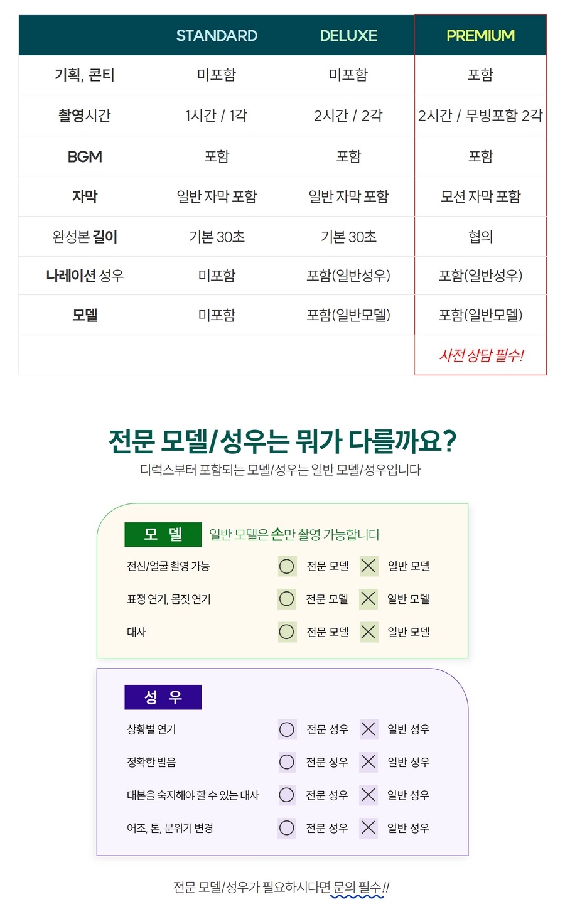
Task: Click the red 사전 상담 필수! text
Action: [x=481, y=356]
